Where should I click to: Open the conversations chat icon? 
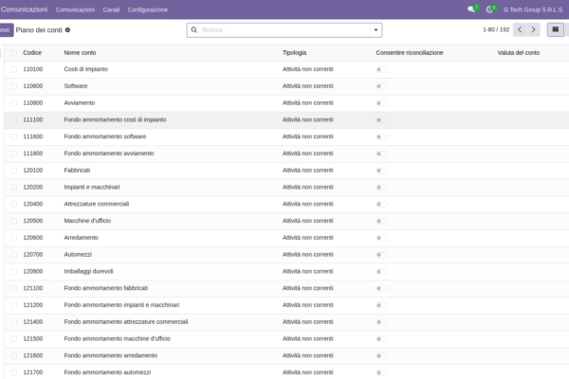[x=471, y=9]
